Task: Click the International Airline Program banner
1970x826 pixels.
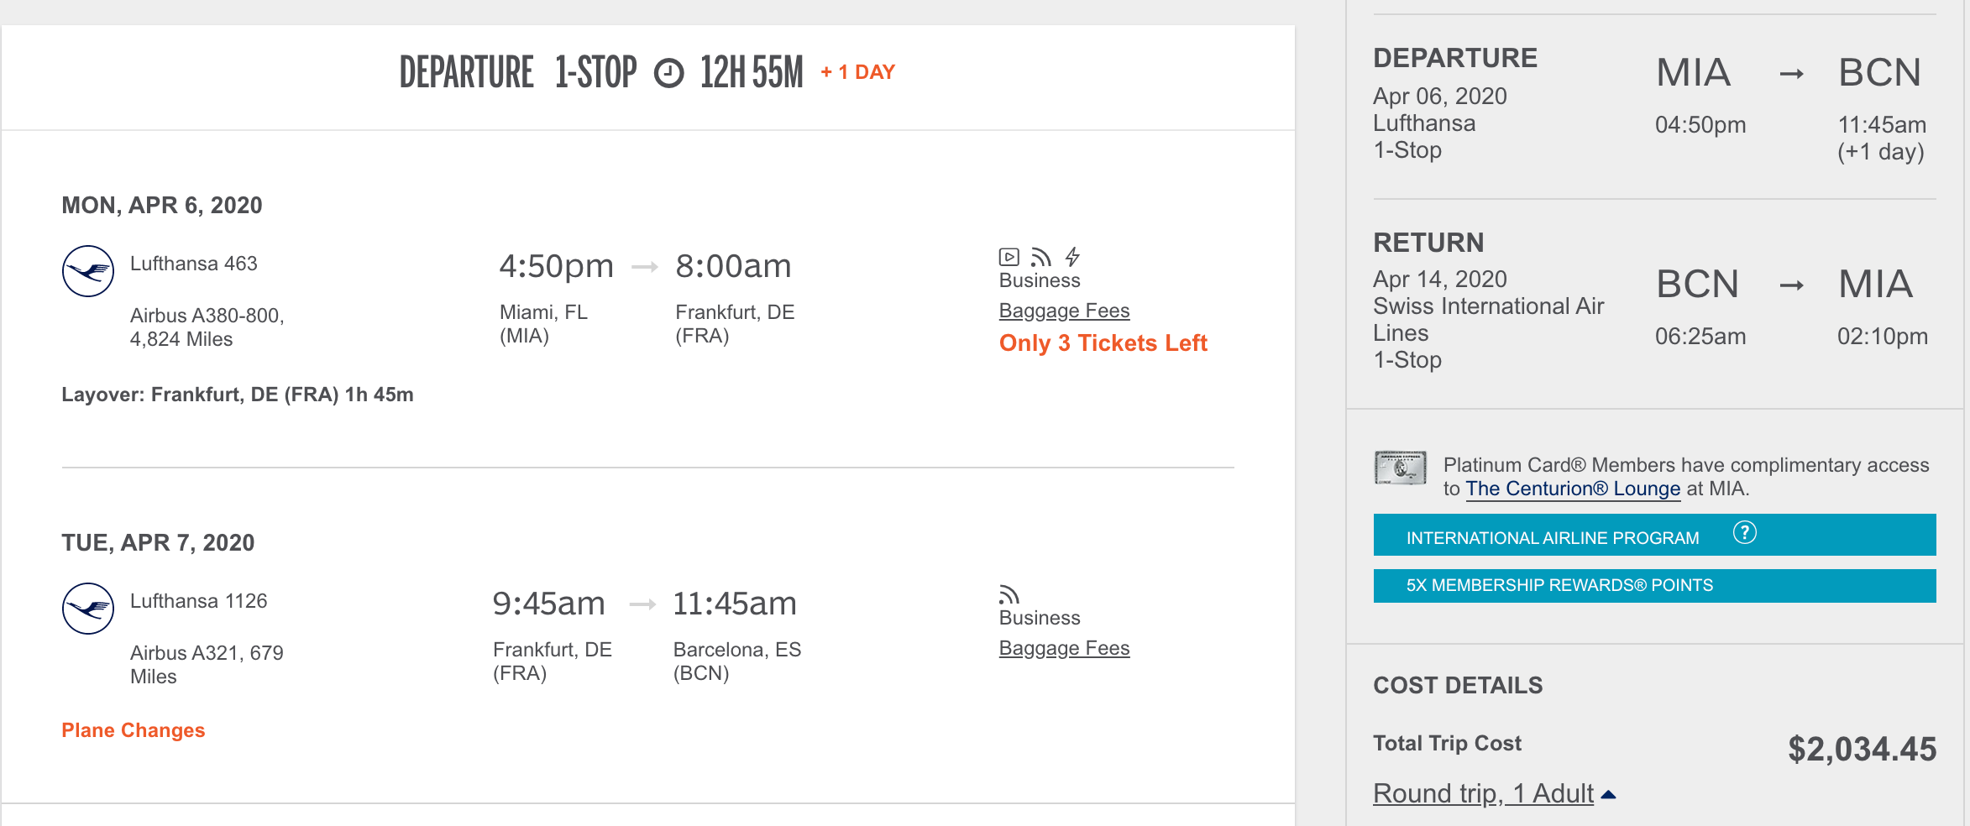Action: (x=1552, y=537)
